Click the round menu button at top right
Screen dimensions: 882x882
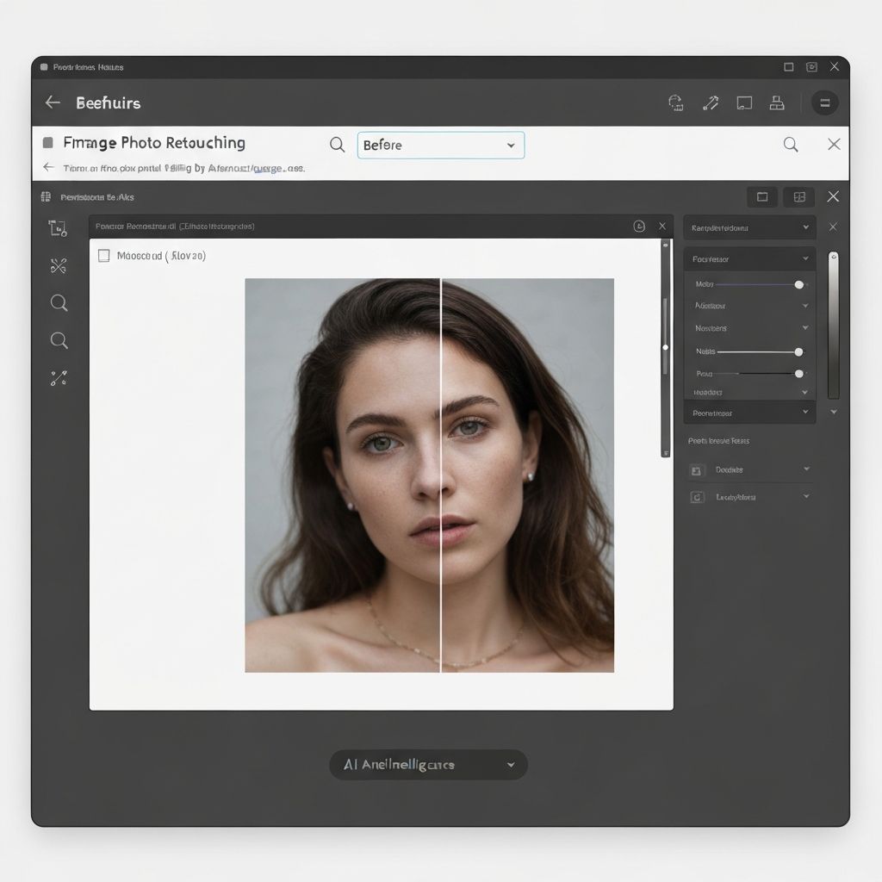[x=824, y=103]
